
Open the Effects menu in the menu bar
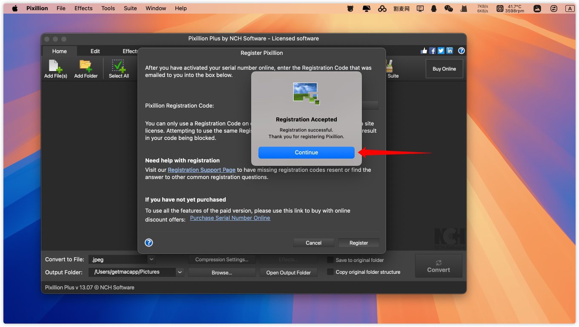pos(83,9)
